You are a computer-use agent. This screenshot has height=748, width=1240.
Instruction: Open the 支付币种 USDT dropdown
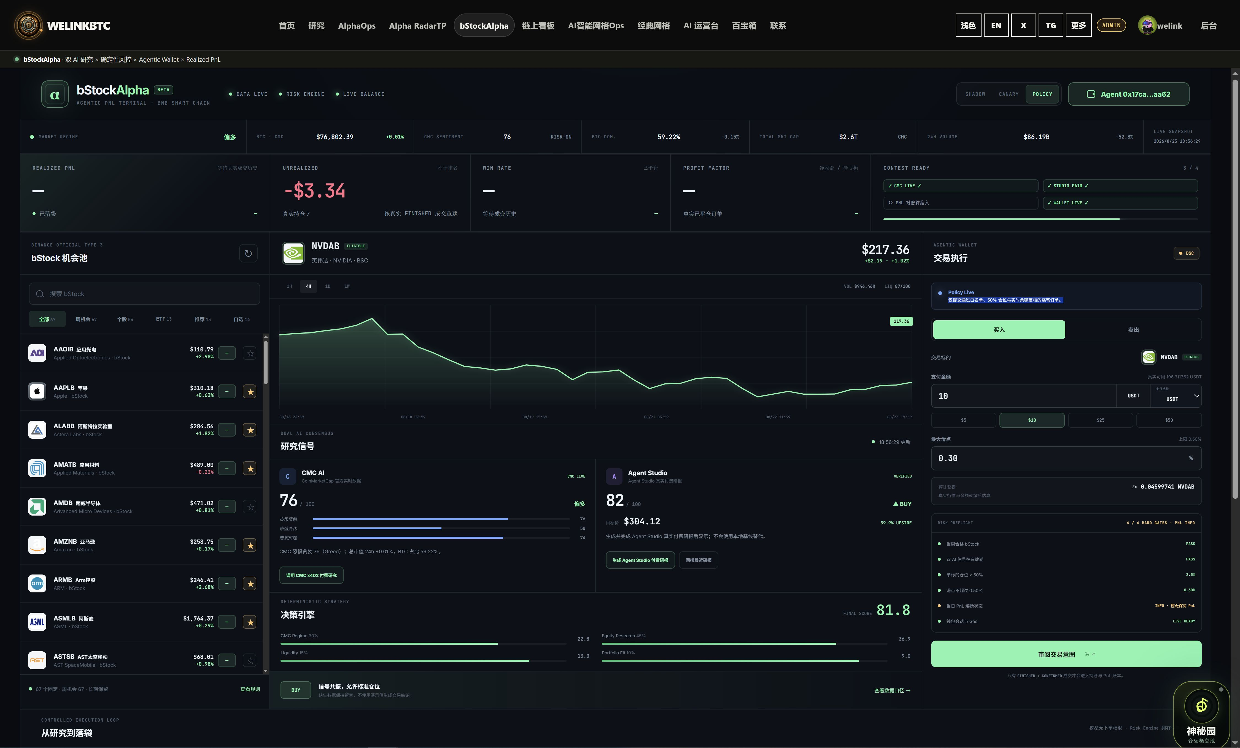click(x=1176, y=396)
